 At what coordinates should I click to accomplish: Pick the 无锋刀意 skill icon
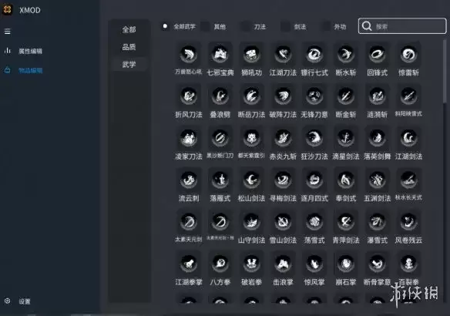pos(314,96)
